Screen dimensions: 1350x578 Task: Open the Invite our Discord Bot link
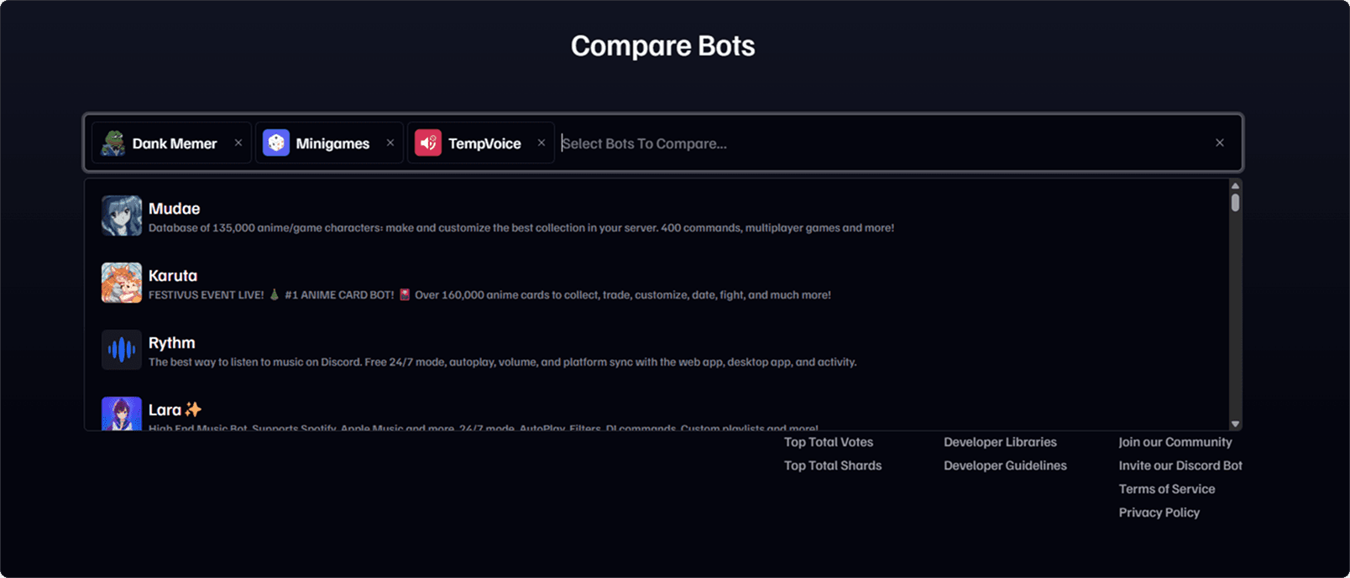[x=1180, y=466]
